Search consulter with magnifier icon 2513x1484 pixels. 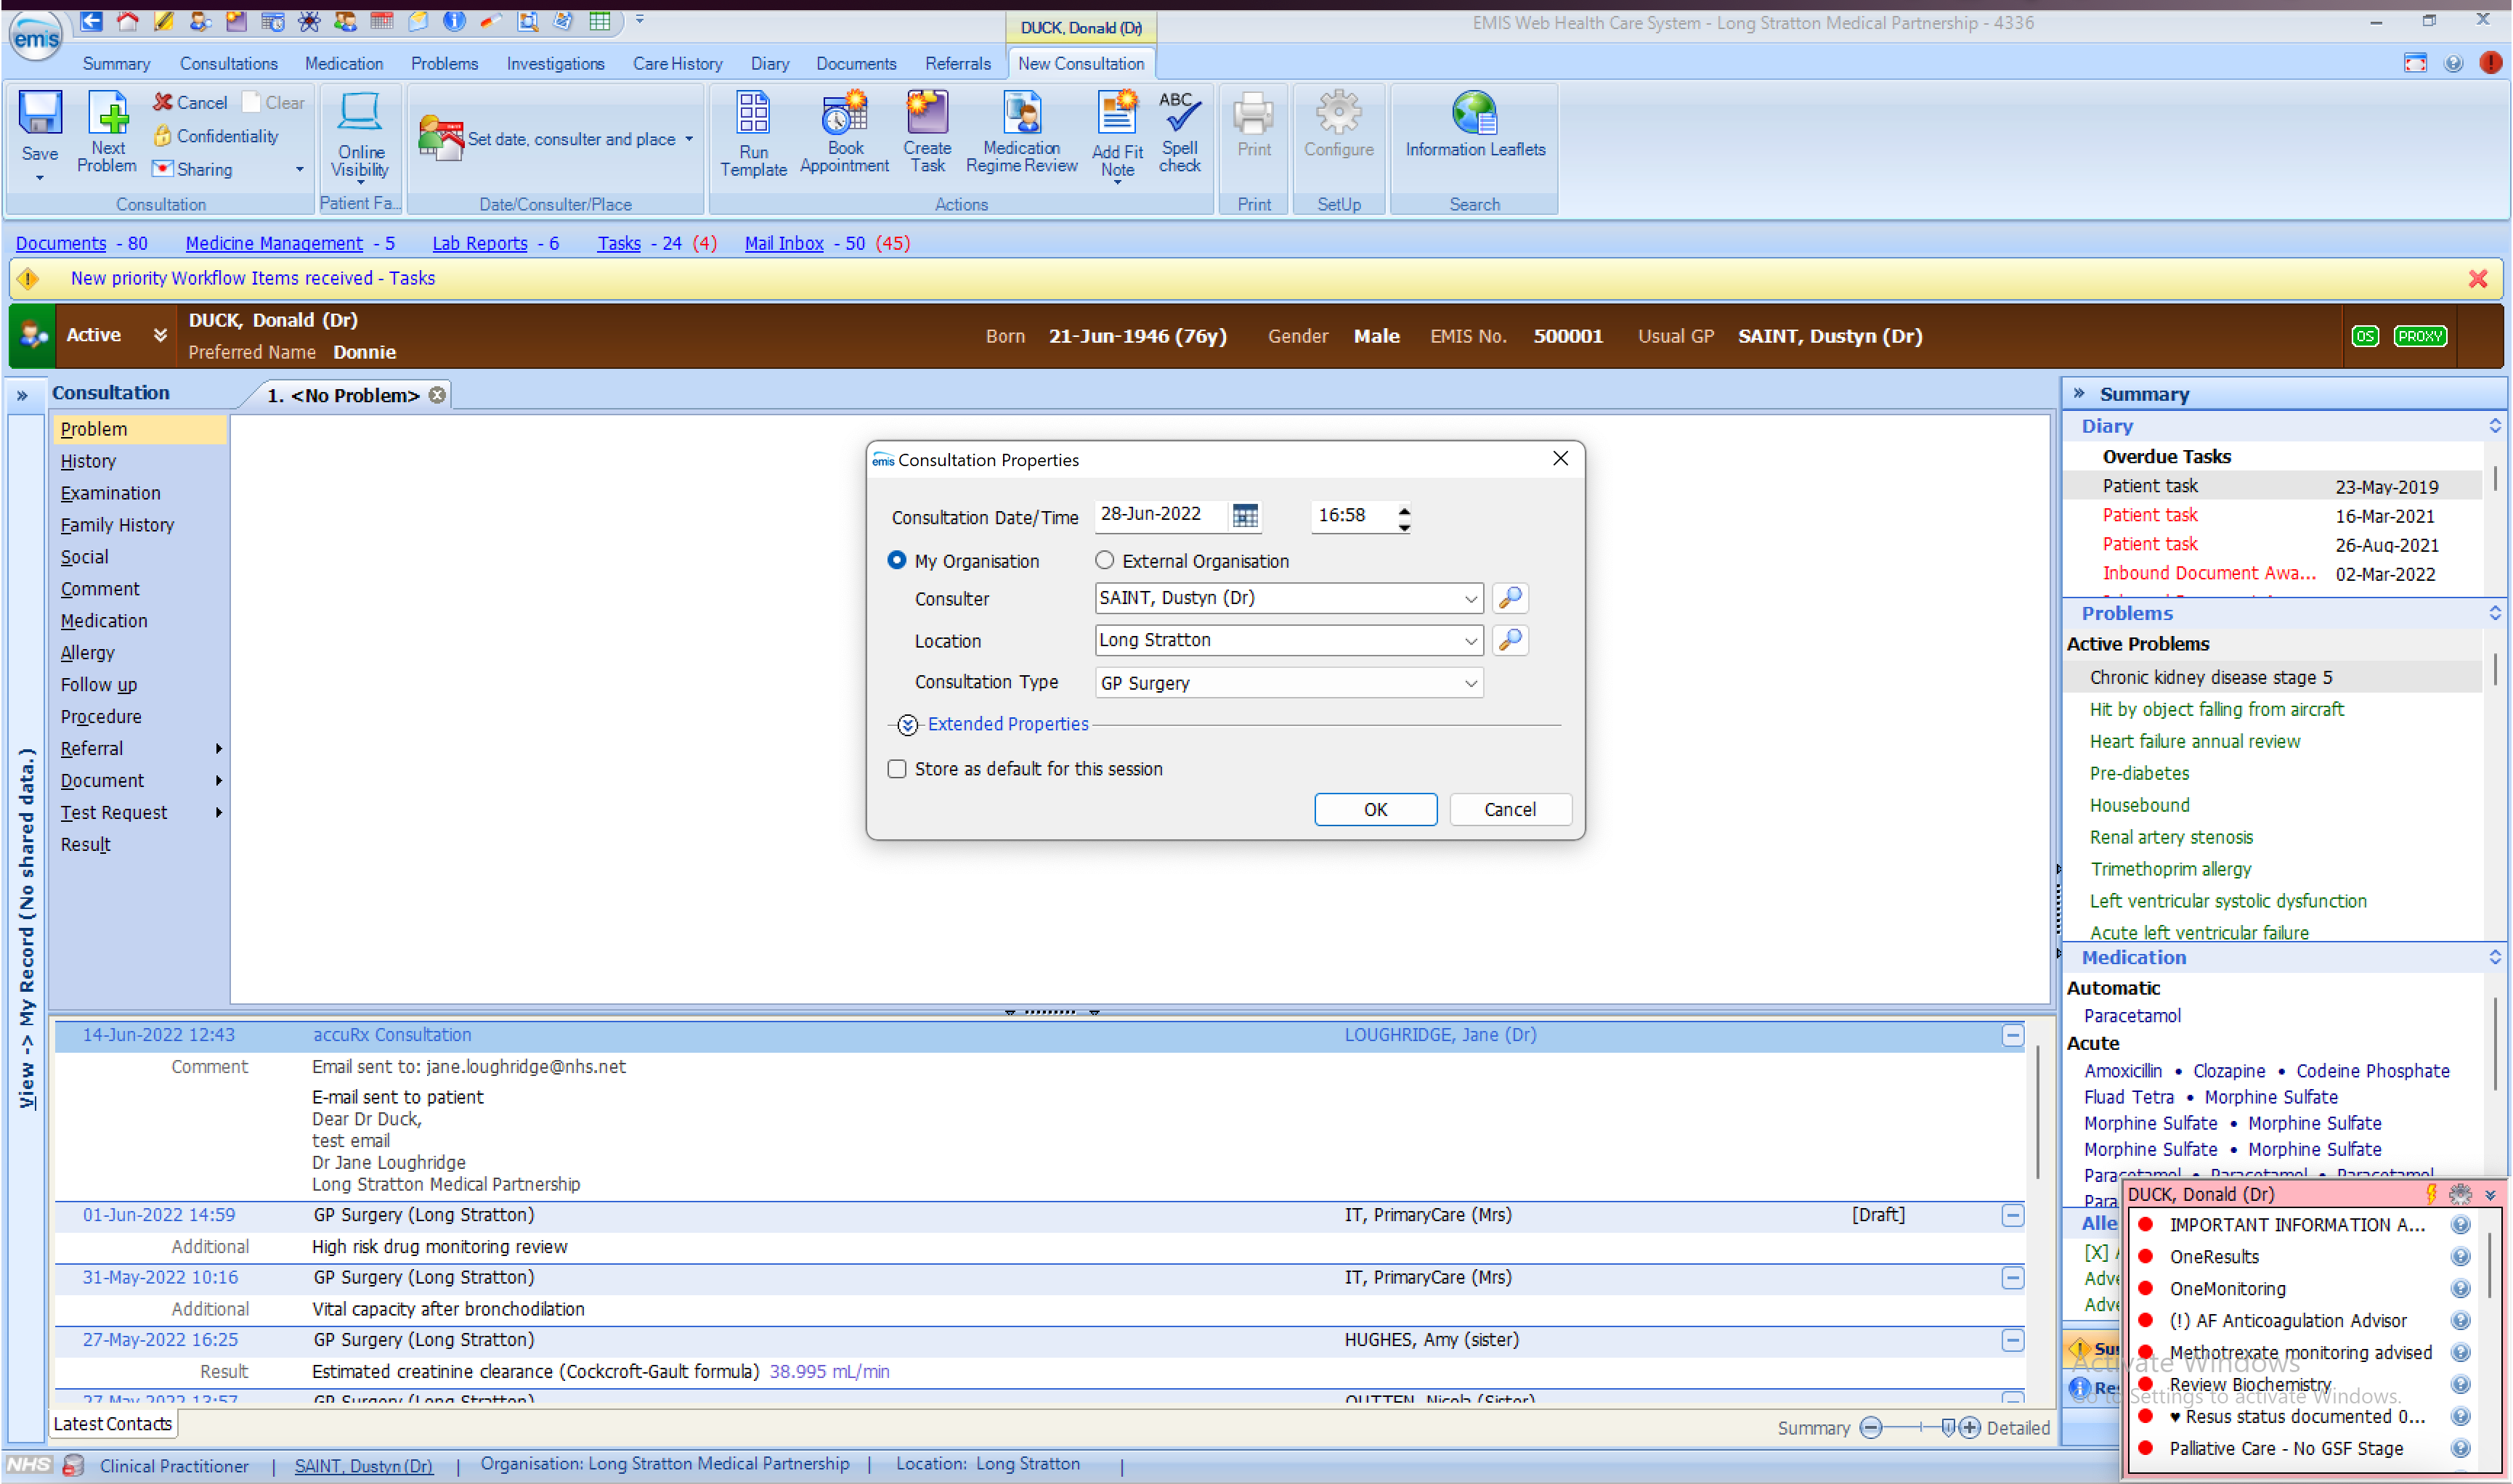click(1509, 598)
